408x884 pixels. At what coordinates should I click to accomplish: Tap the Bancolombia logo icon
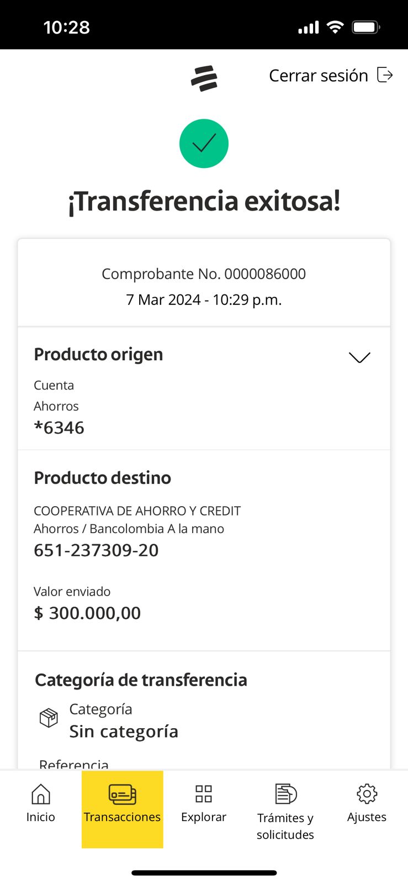(x=204, y=78)
